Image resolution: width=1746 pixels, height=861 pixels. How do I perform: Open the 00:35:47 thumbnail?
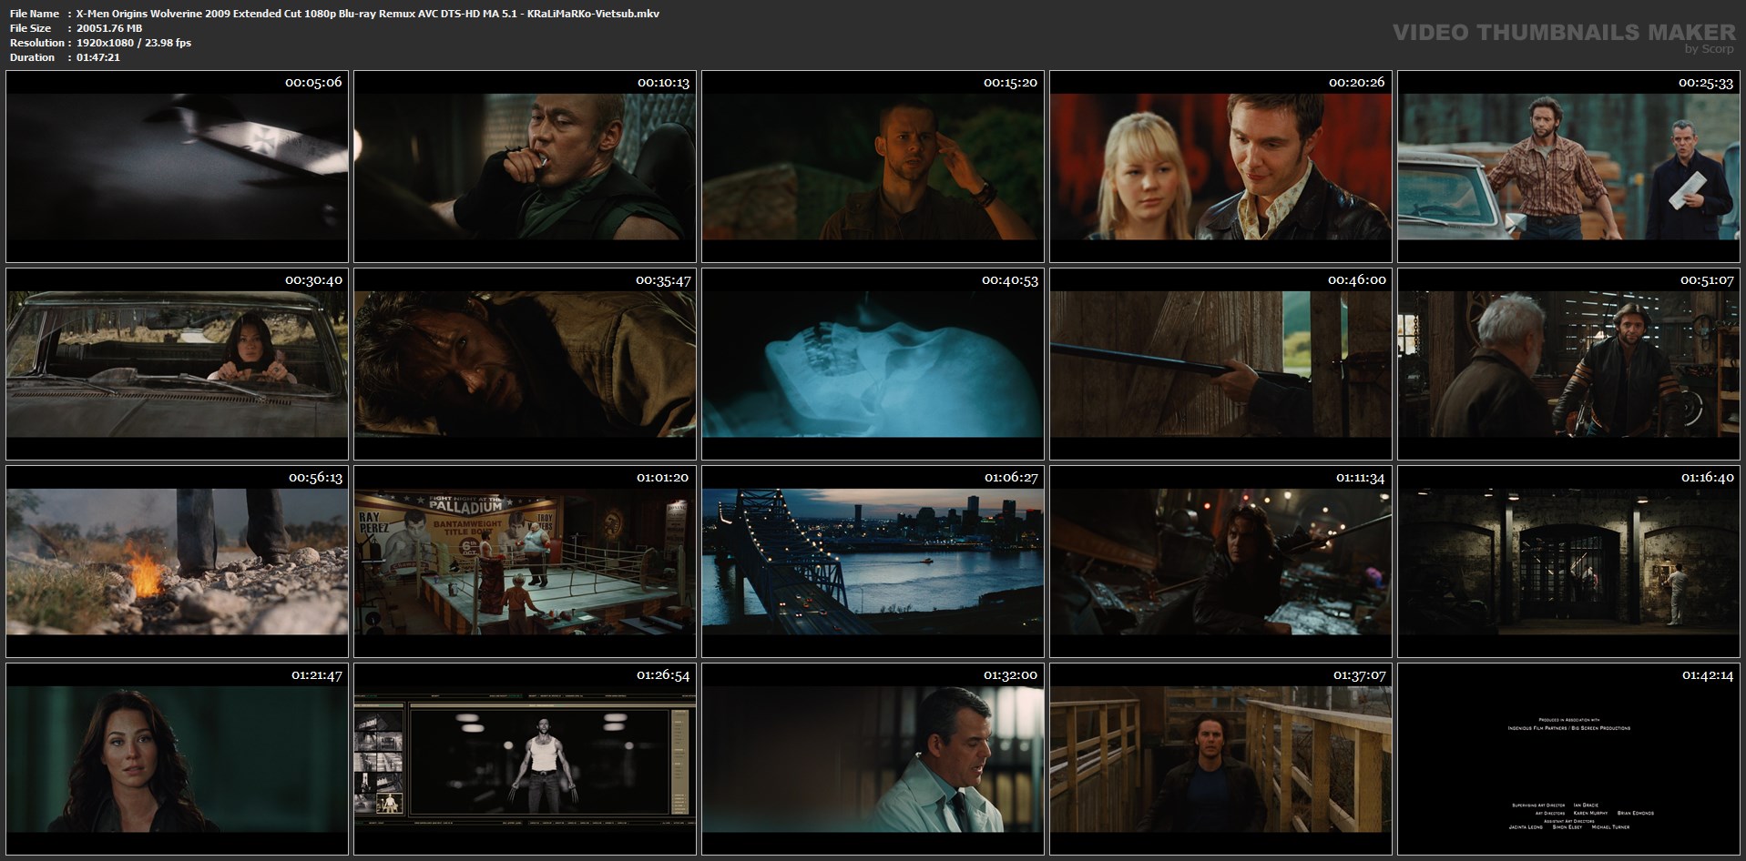[x=525, y=364]
